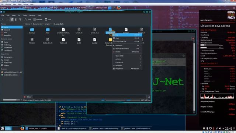This screenshot has width=236, height=133.
Task: Click Secure_Bash in the breadcrumb path
Action: point(59,24)
